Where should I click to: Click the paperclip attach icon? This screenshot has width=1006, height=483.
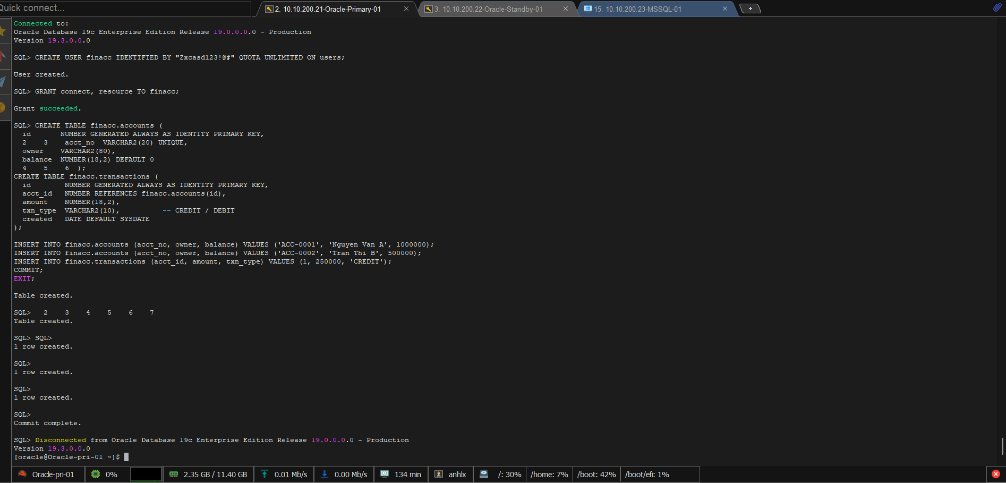[997, 7]
